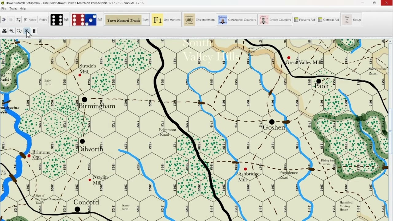Open the File menu
This screenshot has width=393, height=221.
(4, 9)
